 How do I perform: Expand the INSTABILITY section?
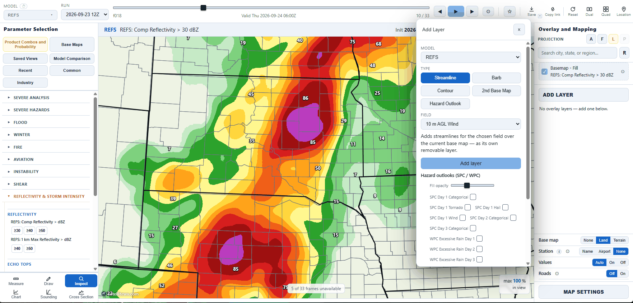pyautogui.click(x=46, y=172)
